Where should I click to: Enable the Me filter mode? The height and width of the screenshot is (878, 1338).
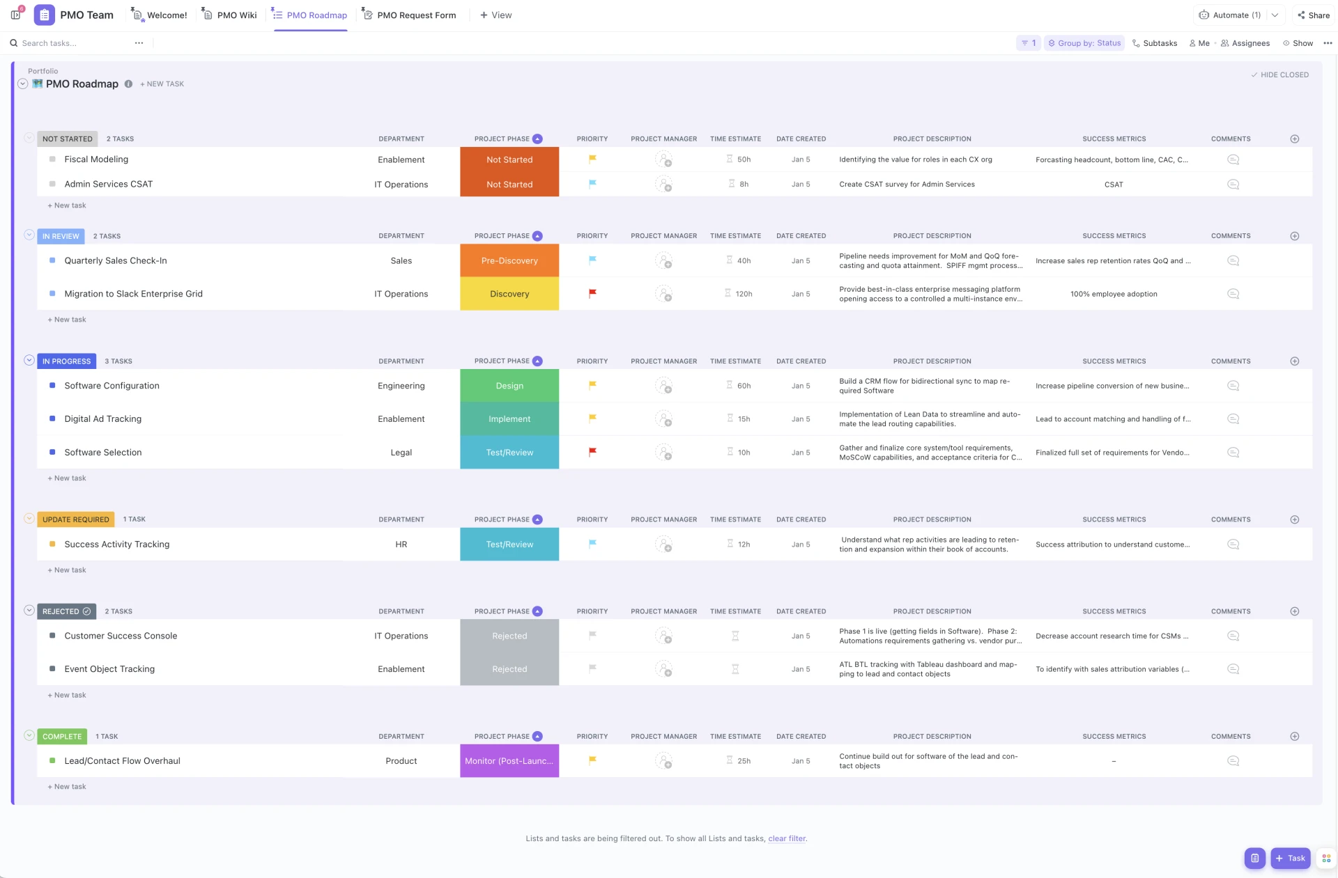1199,42
